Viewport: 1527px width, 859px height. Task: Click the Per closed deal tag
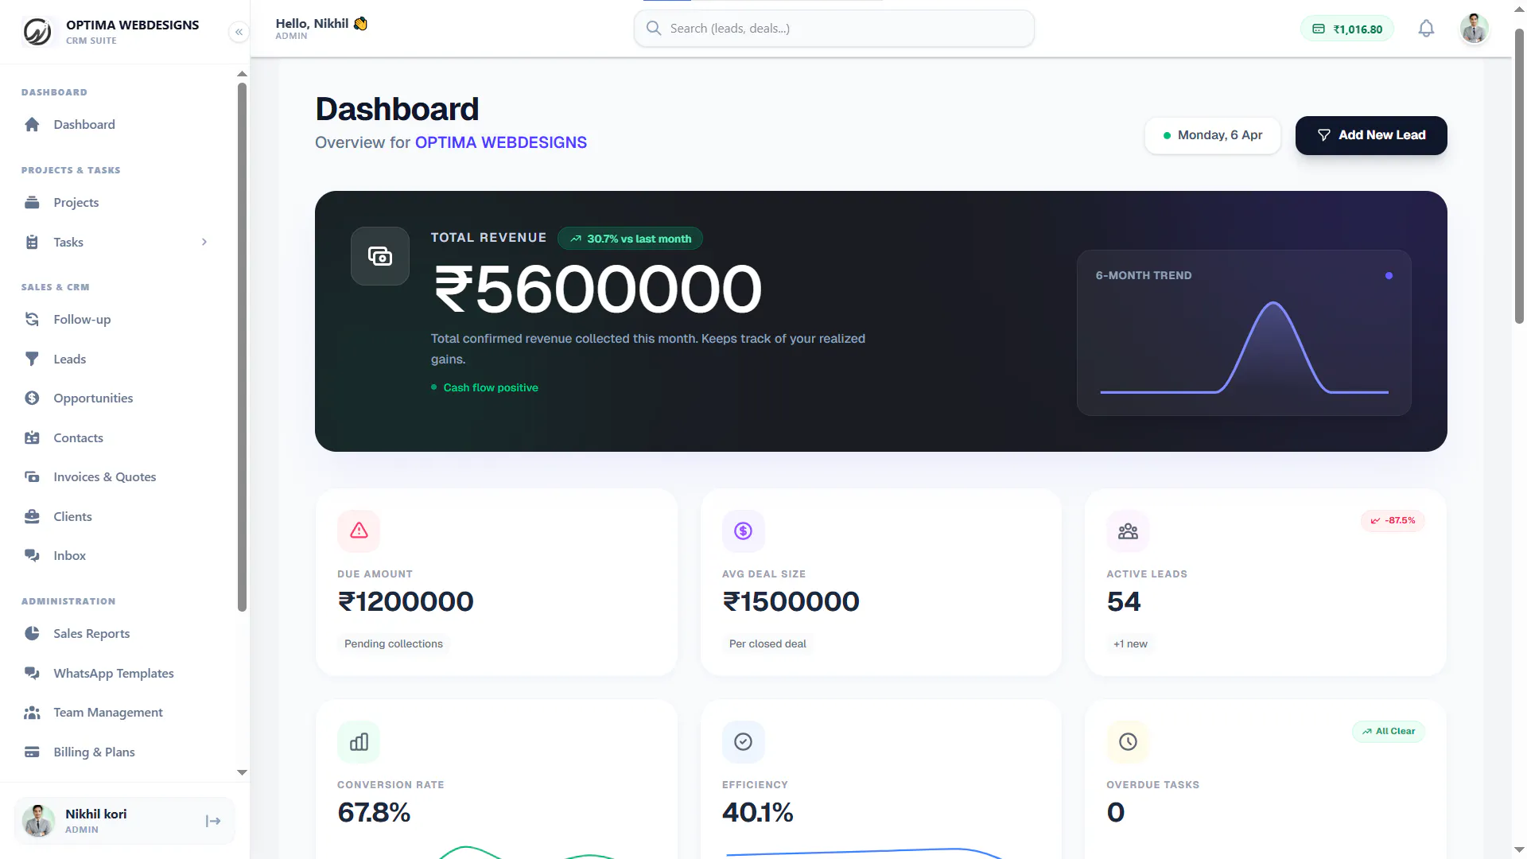[x=767, y=644]
